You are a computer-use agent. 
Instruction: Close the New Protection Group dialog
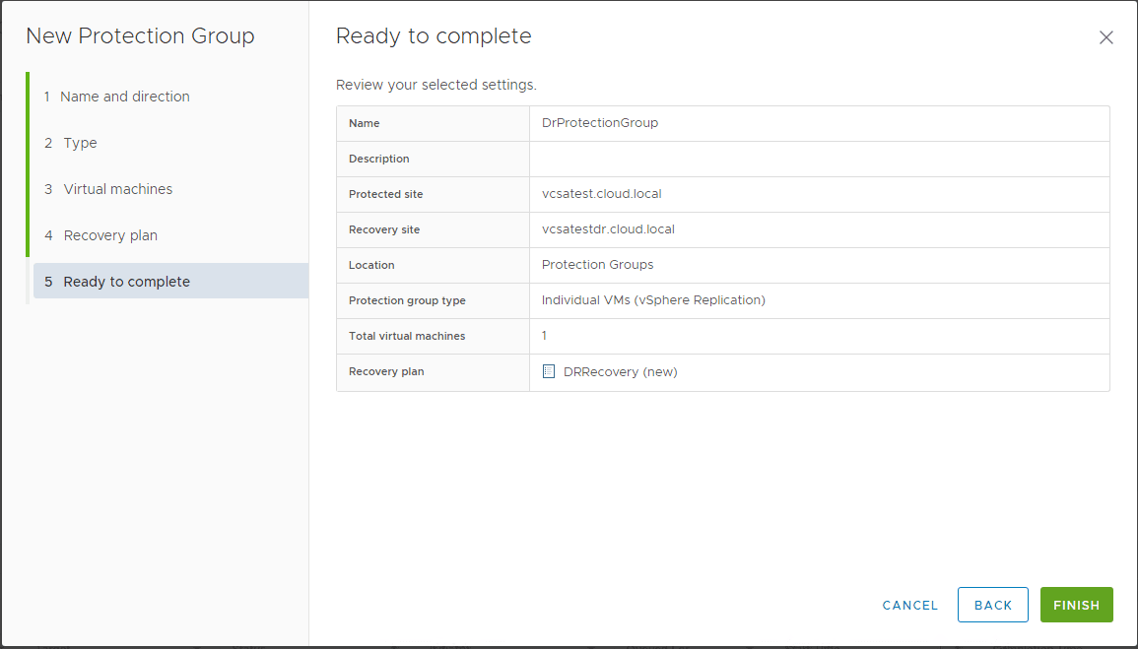pos(1105,37)
